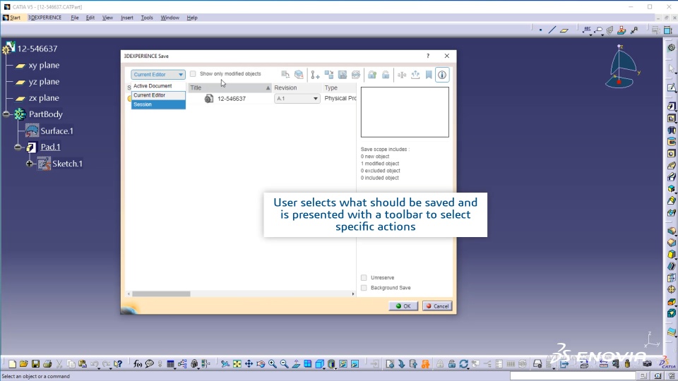This screenshot has height=381, width=678.
Task: Click the Text with Leader annotation icon
Action: (x=587, y=30)
